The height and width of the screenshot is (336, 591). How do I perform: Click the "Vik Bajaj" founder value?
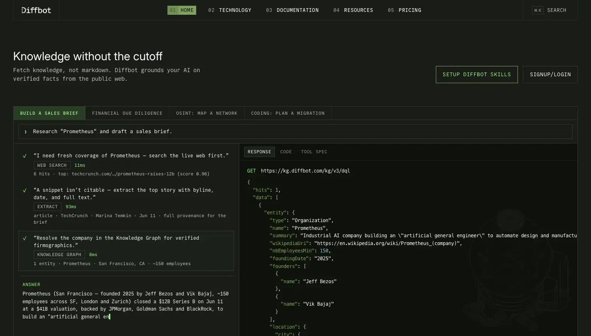pyautogui.click(x=318, y=304)
